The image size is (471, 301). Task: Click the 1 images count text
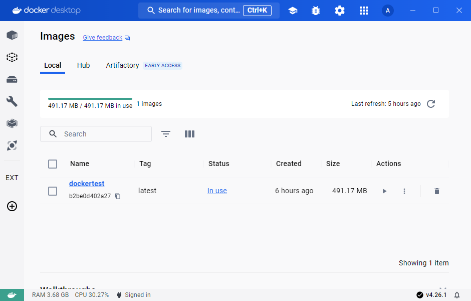click(149, 104)
